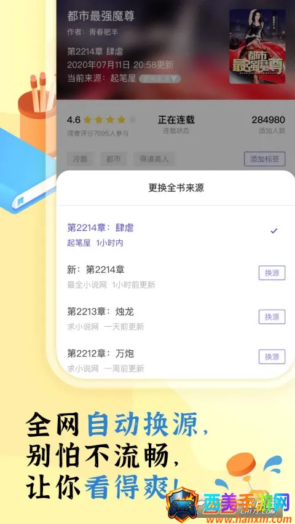Tap 换源 for 第2212章 万炮 entry
This screenshot has width=295, height=524.
pyautogui.click(x=272, y=356)
